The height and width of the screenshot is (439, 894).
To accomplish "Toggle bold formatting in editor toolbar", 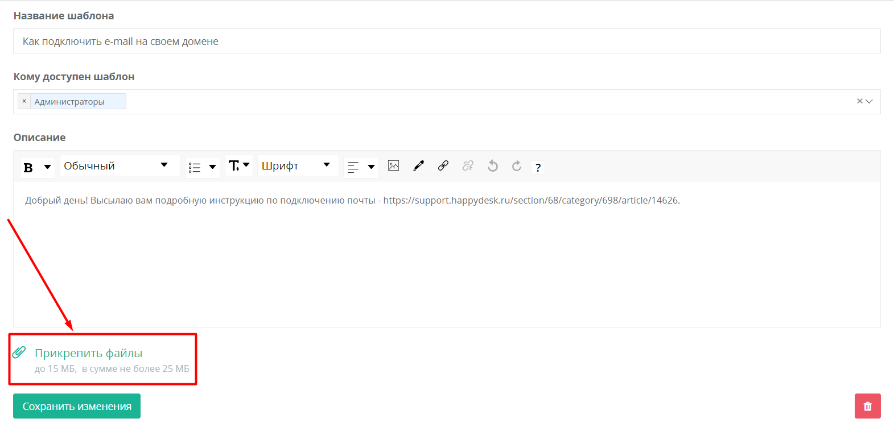I will tap(28, 167).
